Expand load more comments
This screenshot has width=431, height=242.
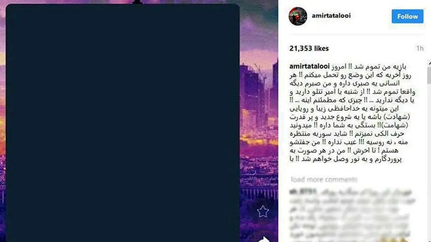[324, 179]
